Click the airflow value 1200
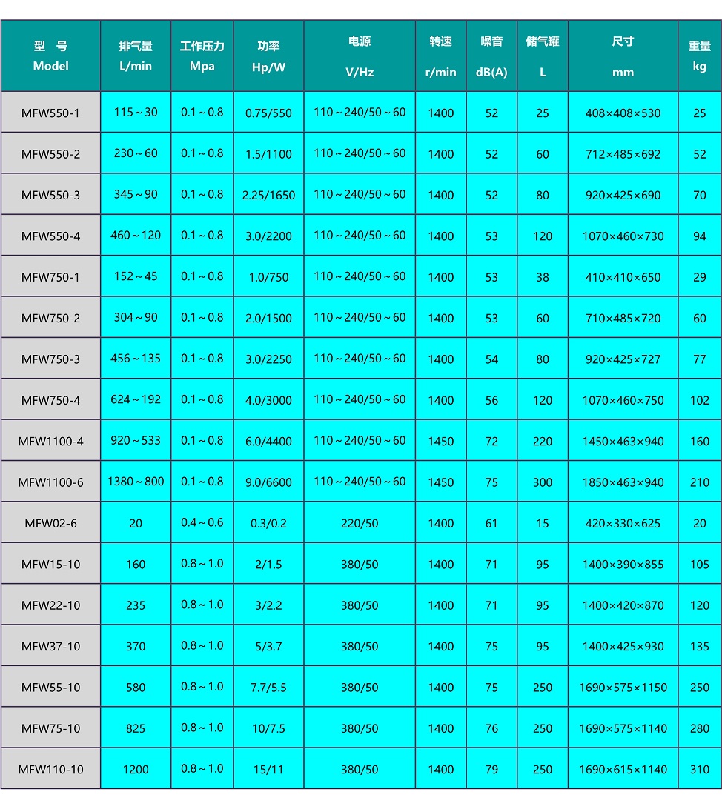 click(136, 769)
